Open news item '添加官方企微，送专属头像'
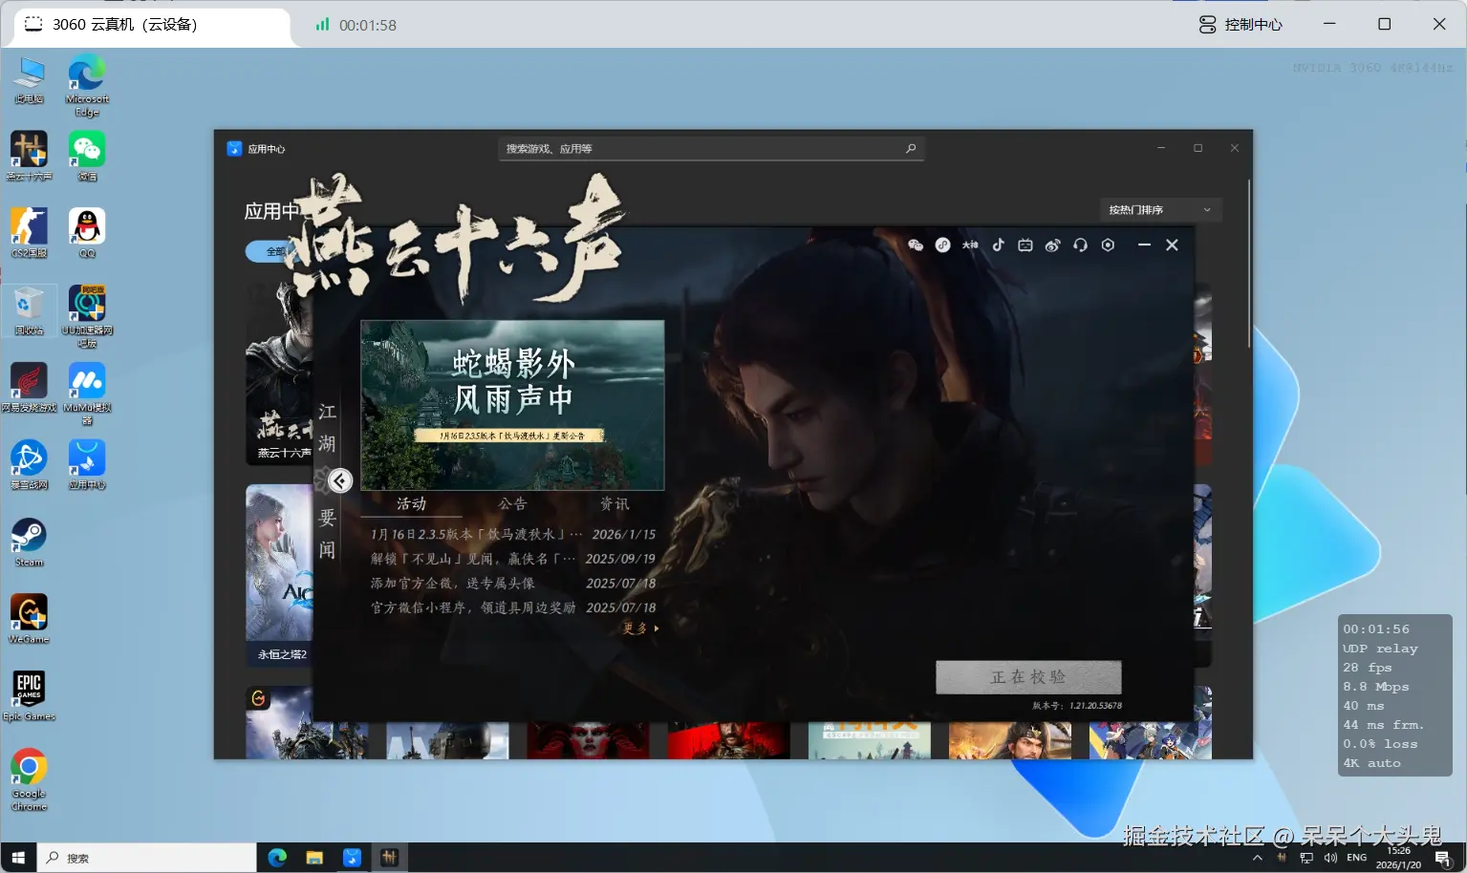This screenshot has height=873, width=1467. pyautogui.click(x=512, y=584)
